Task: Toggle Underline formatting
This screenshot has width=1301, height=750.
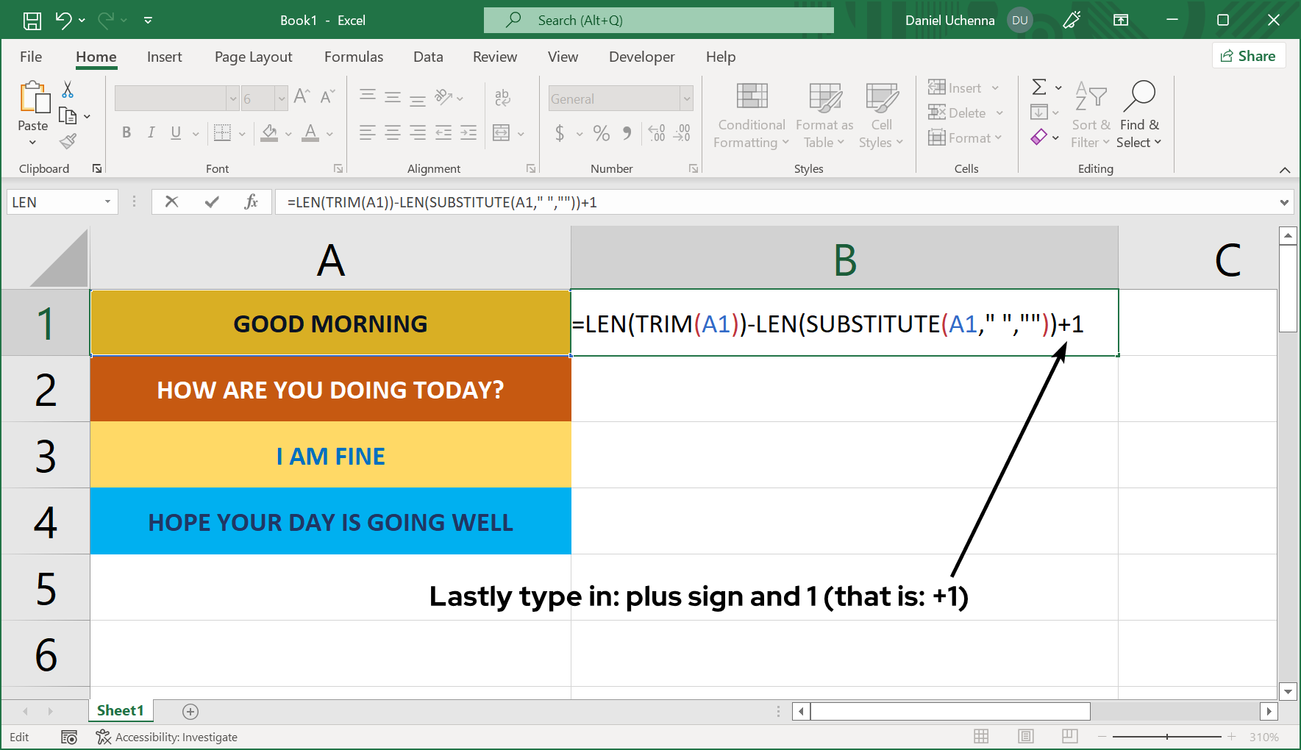Action: (175, 133)
